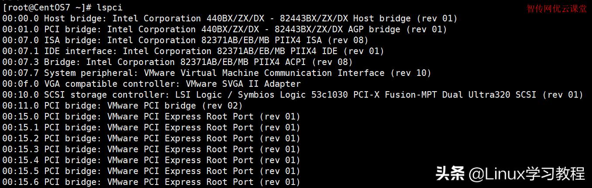The height and width of the screenshot is (188, 592).
Task: Select the VMware Virtual Machine Communication Interface line
Action: (x=217, y=73)
